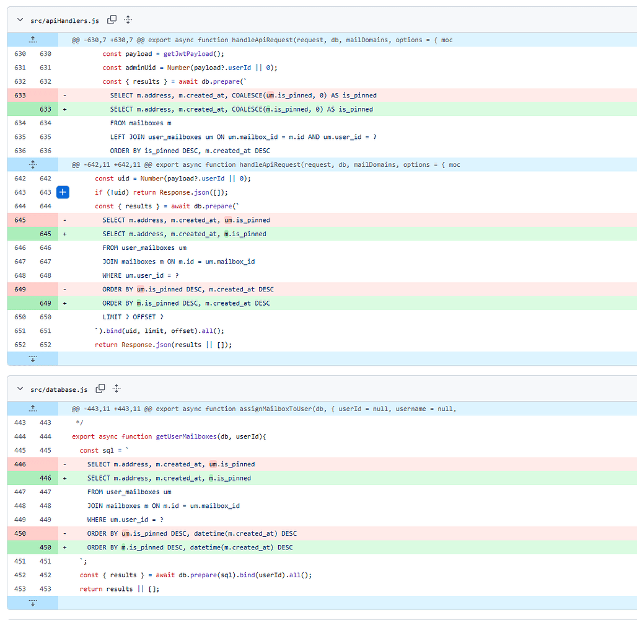
Task: Click the '@@ -443,11 +443,11 @@' hunk header
Action: tap(263, 409)
